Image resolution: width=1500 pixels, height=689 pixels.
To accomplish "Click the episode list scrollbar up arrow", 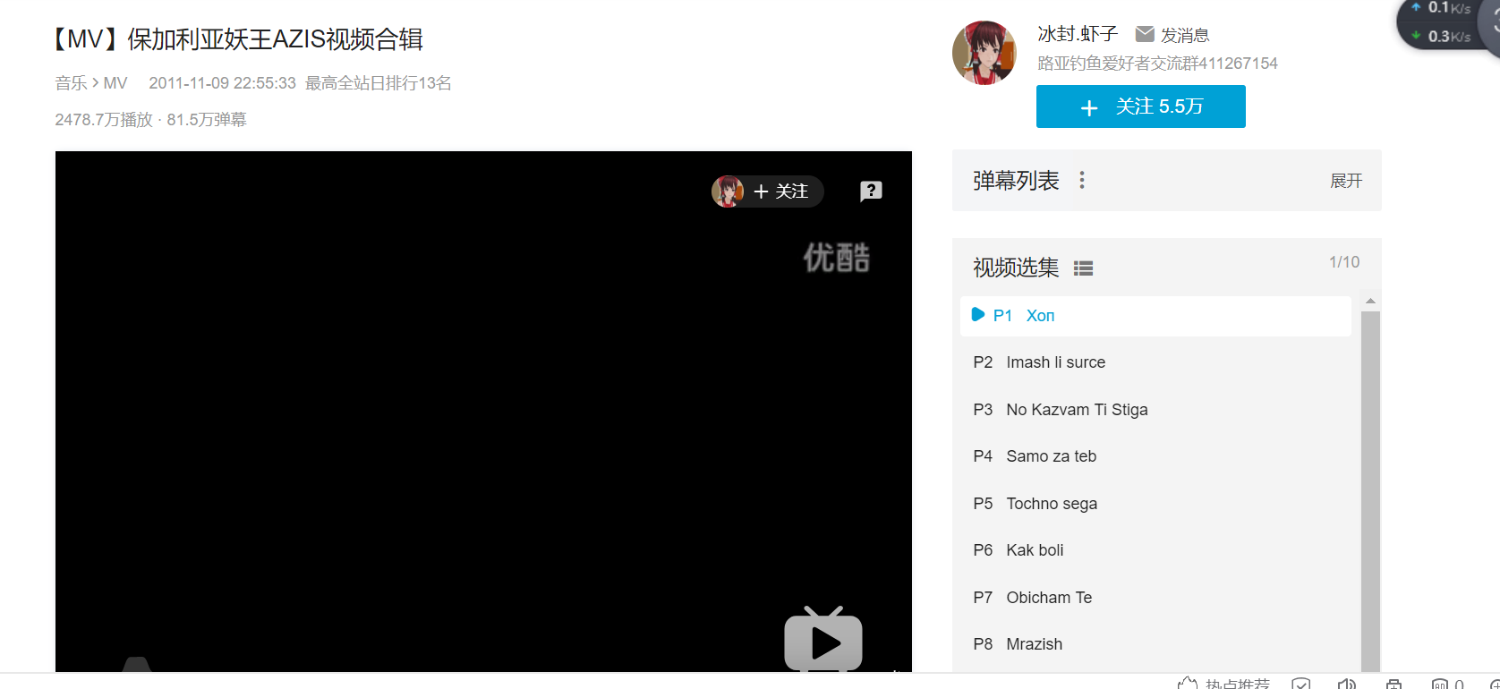I will (x=1370, y=302).
